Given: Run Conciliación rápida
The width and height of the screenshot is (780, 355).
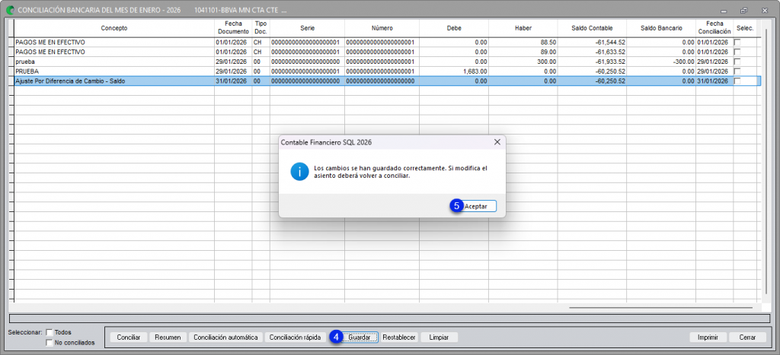Looking at the screenshot, I should coord(295,337).
